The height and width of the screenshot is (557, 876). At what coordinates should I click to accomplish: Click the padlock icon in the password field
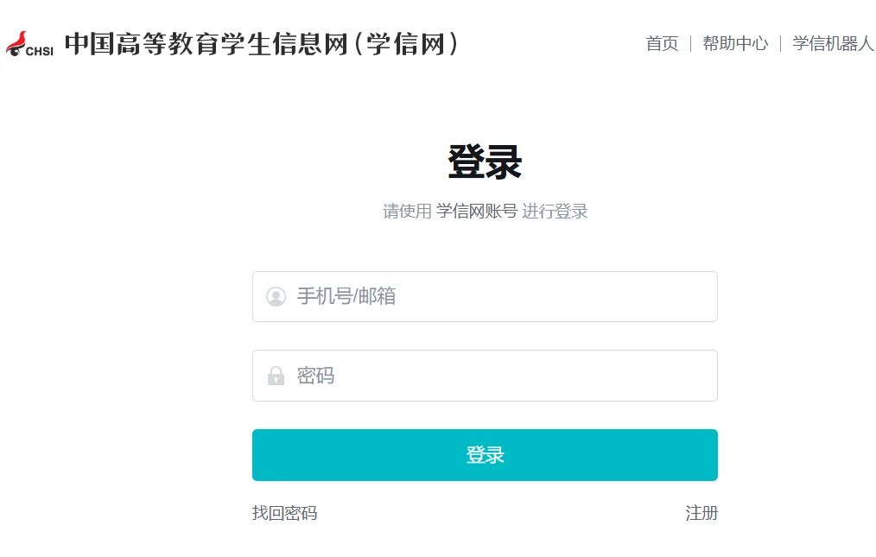[x=275, y=376]
